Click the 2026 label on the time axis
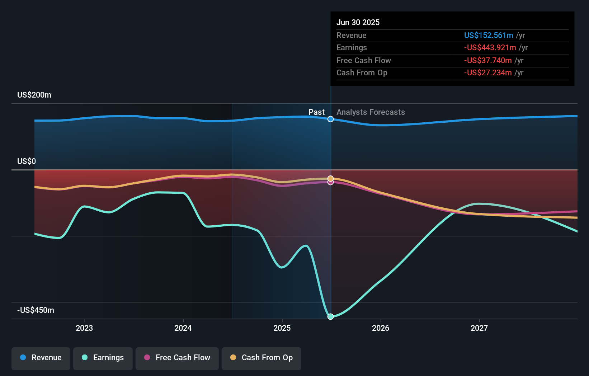Screen dimensions: 589x376 (381, 328)
